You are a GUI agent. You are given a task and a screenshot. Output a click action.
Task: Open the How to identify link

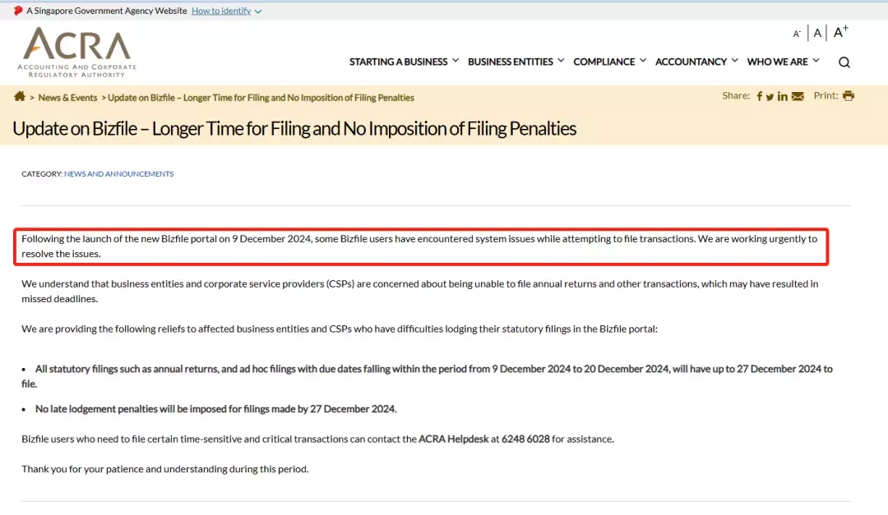pos(221,11)
